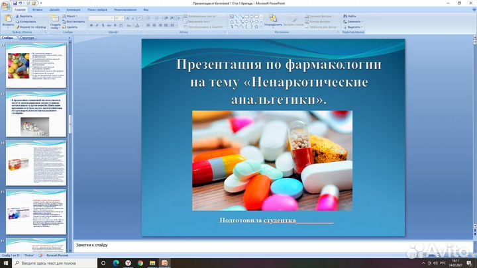Undo last action in quick access toolbar
Screen dimensions: 477x268
tap(21, 3)
